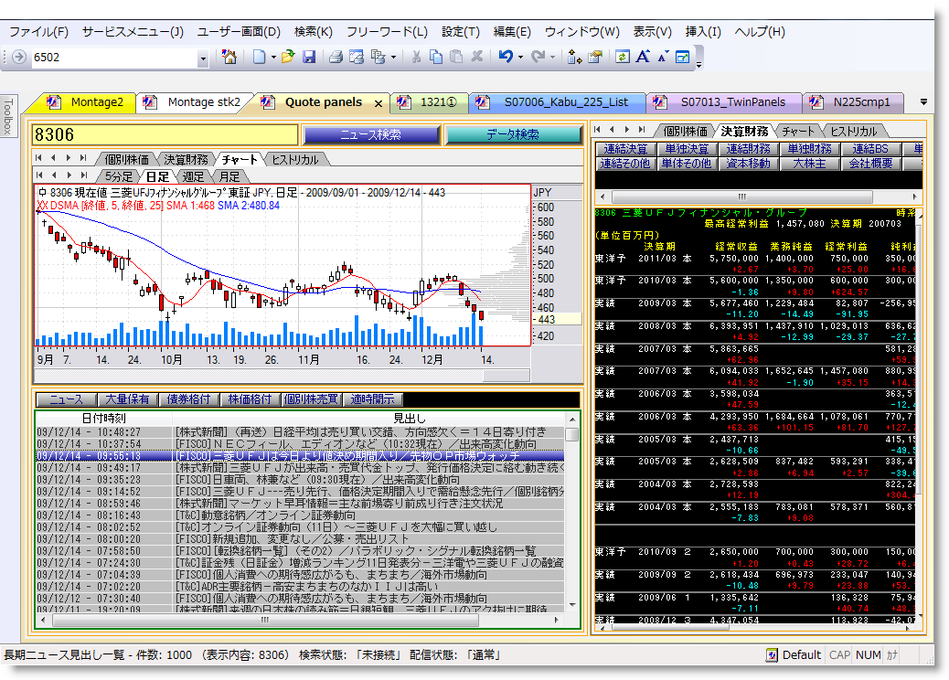Click the Save floppy disk icon

tap(309, 57)
